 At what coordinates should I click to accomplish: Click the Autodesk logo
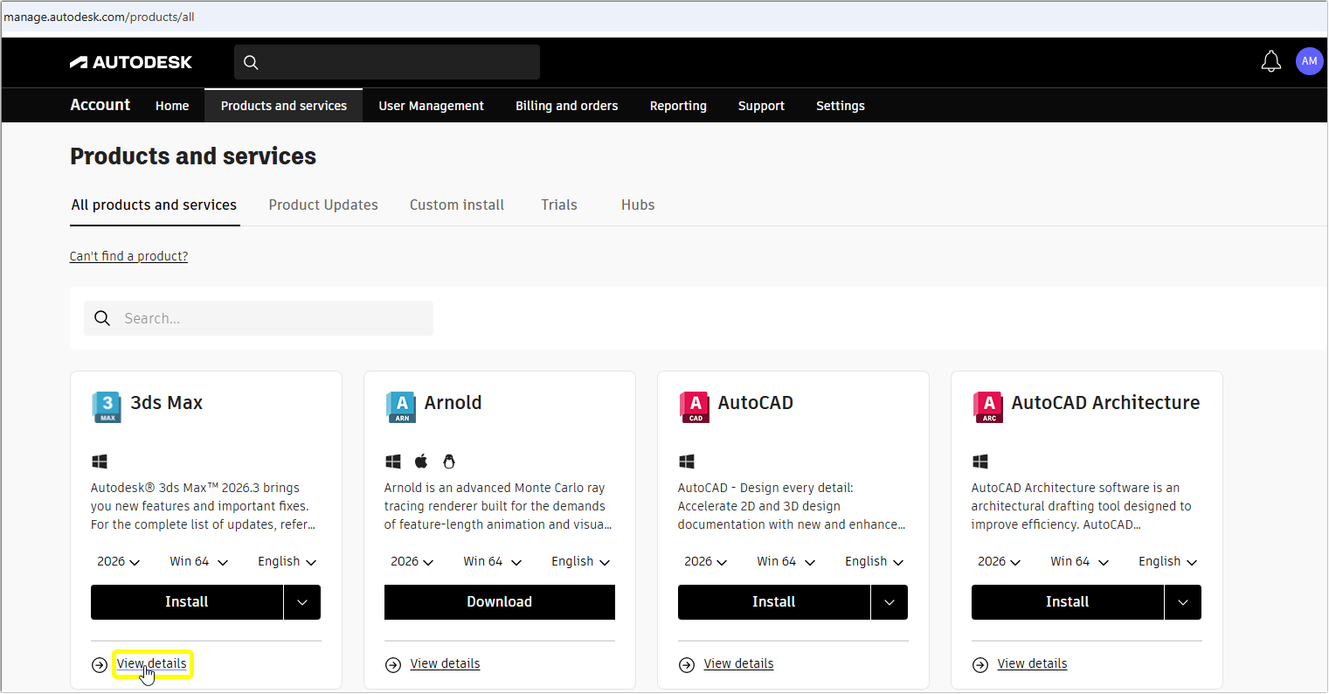click(x=130, y=61)
